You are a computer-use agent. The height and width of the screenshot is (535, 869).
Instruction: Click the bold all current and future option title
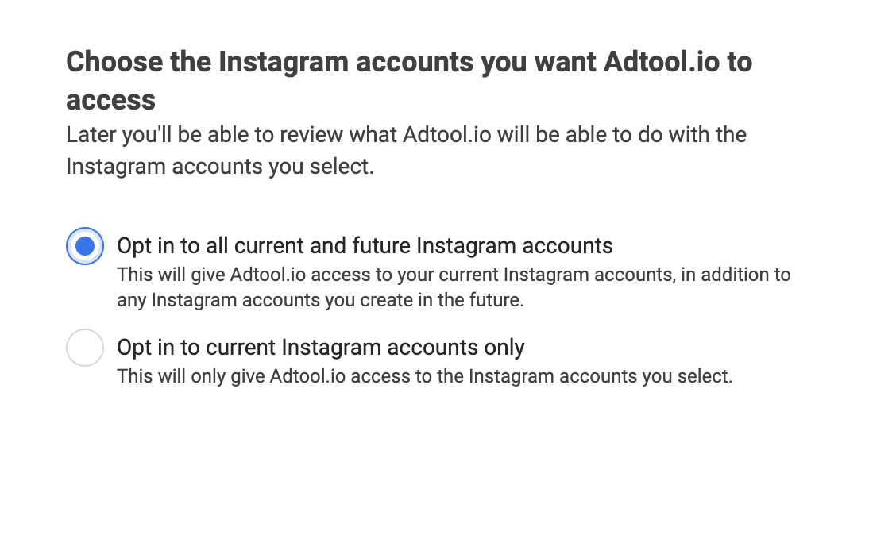coord(365,246)
